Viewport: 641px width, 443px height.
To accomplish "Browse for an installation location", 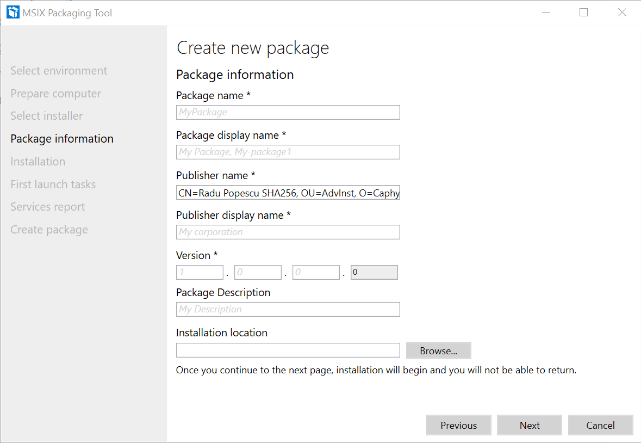I will click(x=439, y=350).
